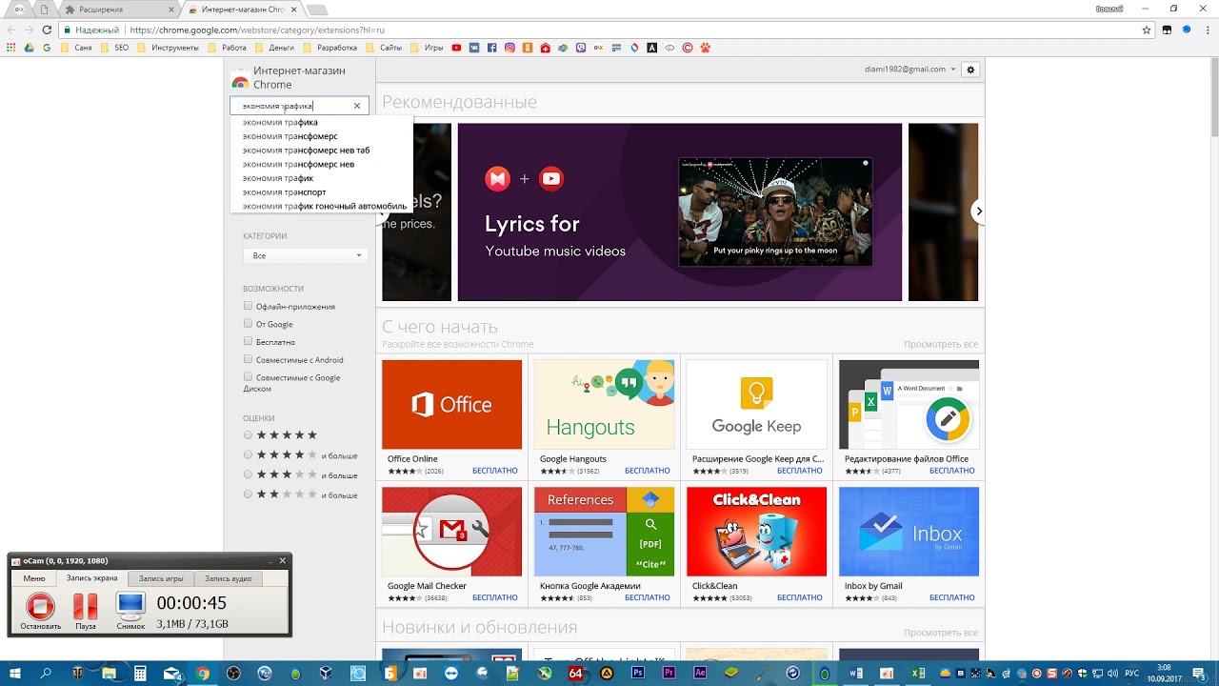Select the oCam Запись экрана tab
The width and height of the screenshot is (1219, 686).
click(x=92, y=578)
